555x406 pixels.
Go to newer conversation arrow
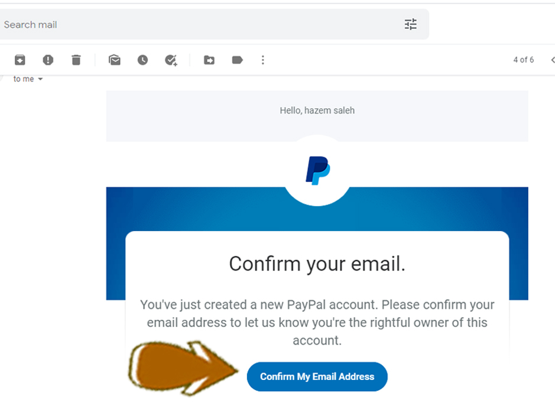(x=552, y=60)
